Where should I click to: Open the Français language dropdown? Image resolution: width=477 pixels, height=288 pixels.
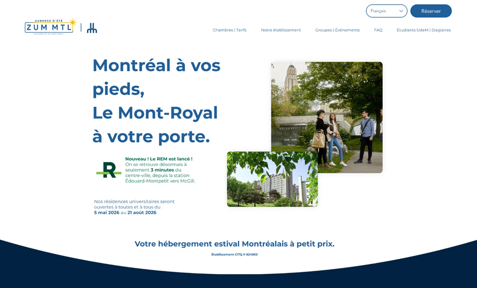pyautogui.click(x=387, y=11)
